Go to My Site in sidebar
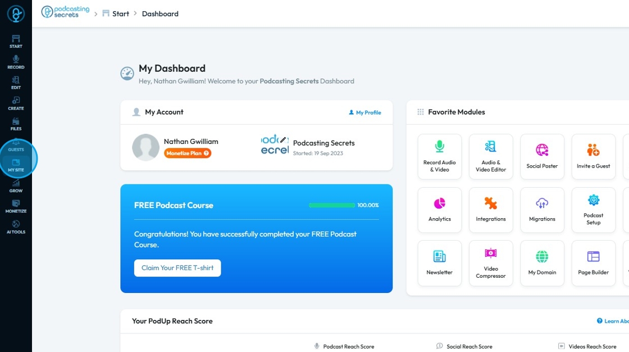This screenshot has height=352, width=629. click(x=16, y=165)
